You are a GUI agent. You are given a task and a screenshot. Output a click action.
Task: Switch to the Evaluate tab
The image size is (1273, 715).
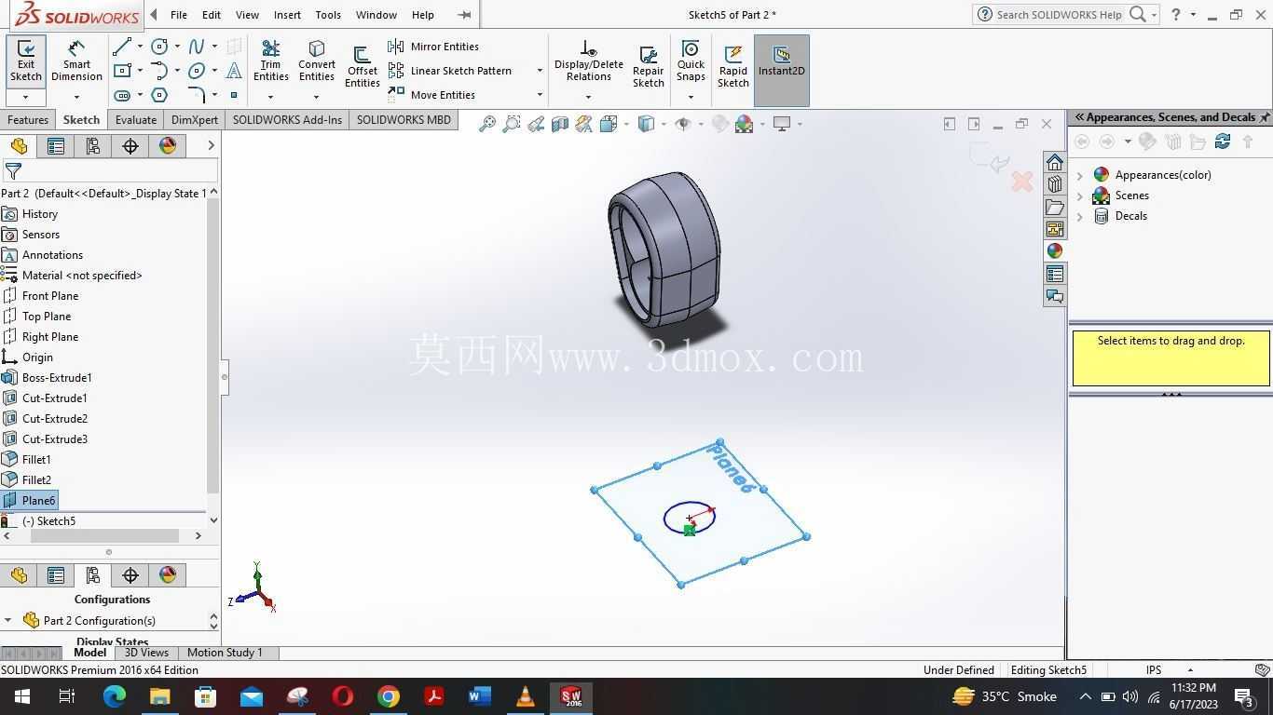136,120
